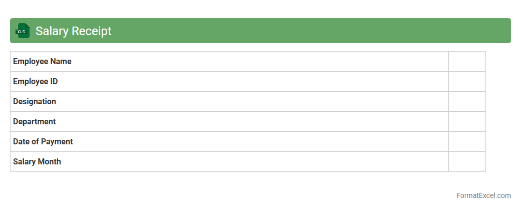
Task: Click the empty Date of Payment value cell
Action: tap(467, 142)
